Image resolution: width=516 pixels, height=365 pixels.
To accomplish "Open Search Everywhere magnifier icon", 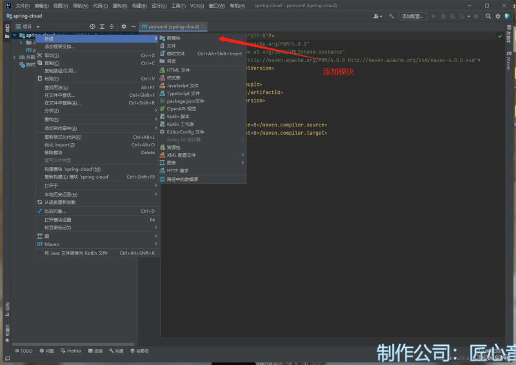I will click(x=489, y=16).
